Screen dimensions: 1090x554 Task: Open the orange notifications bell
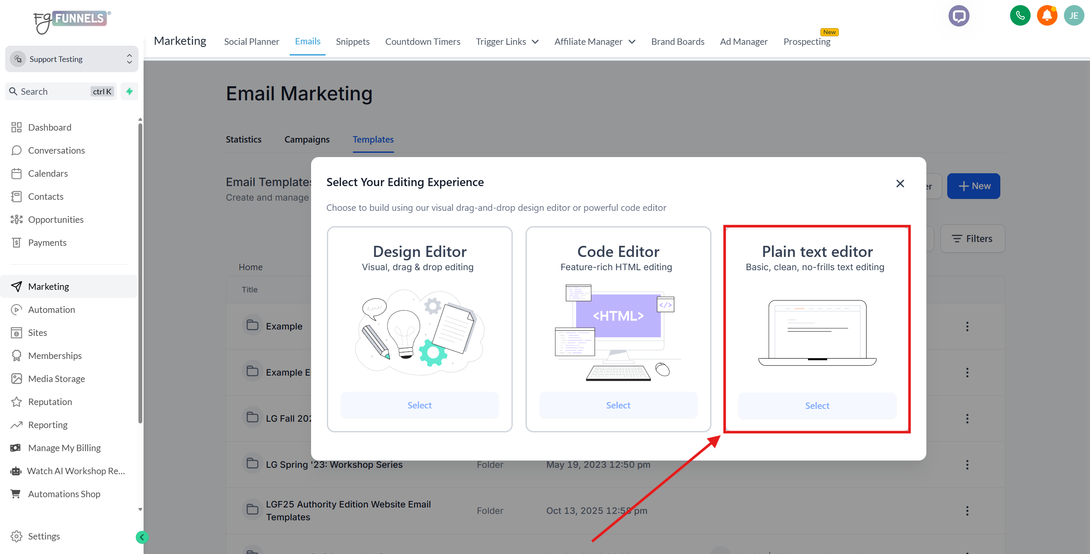tap(1047, 16)
